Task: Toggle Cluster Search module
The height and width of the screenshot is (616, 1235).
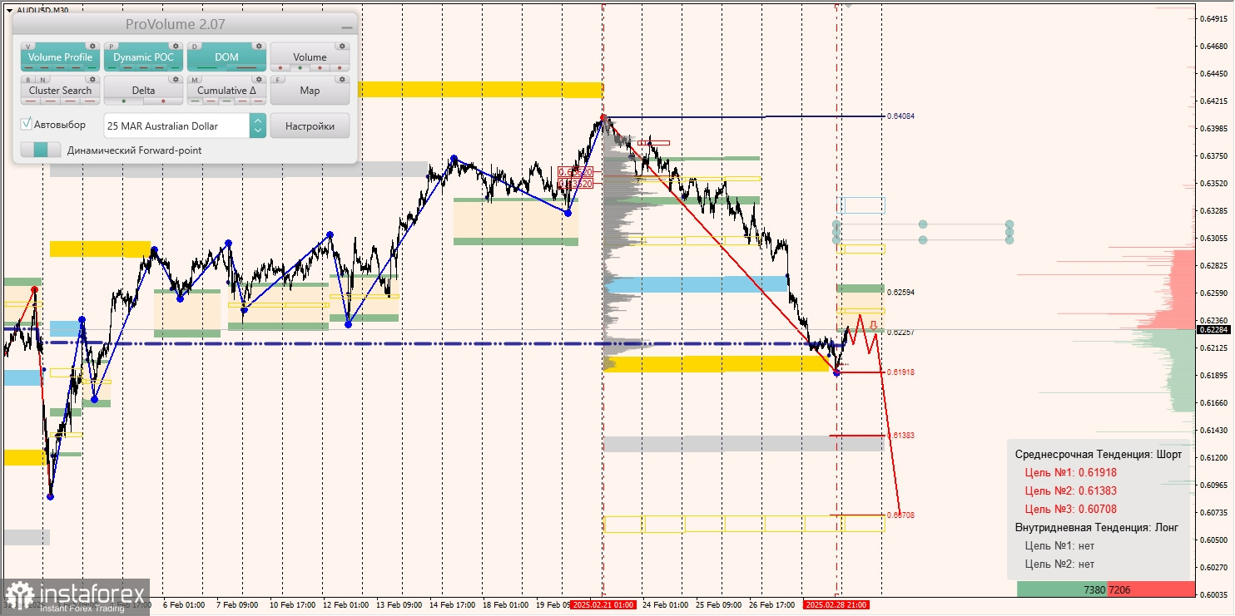Action: click(x=60, y=90)
